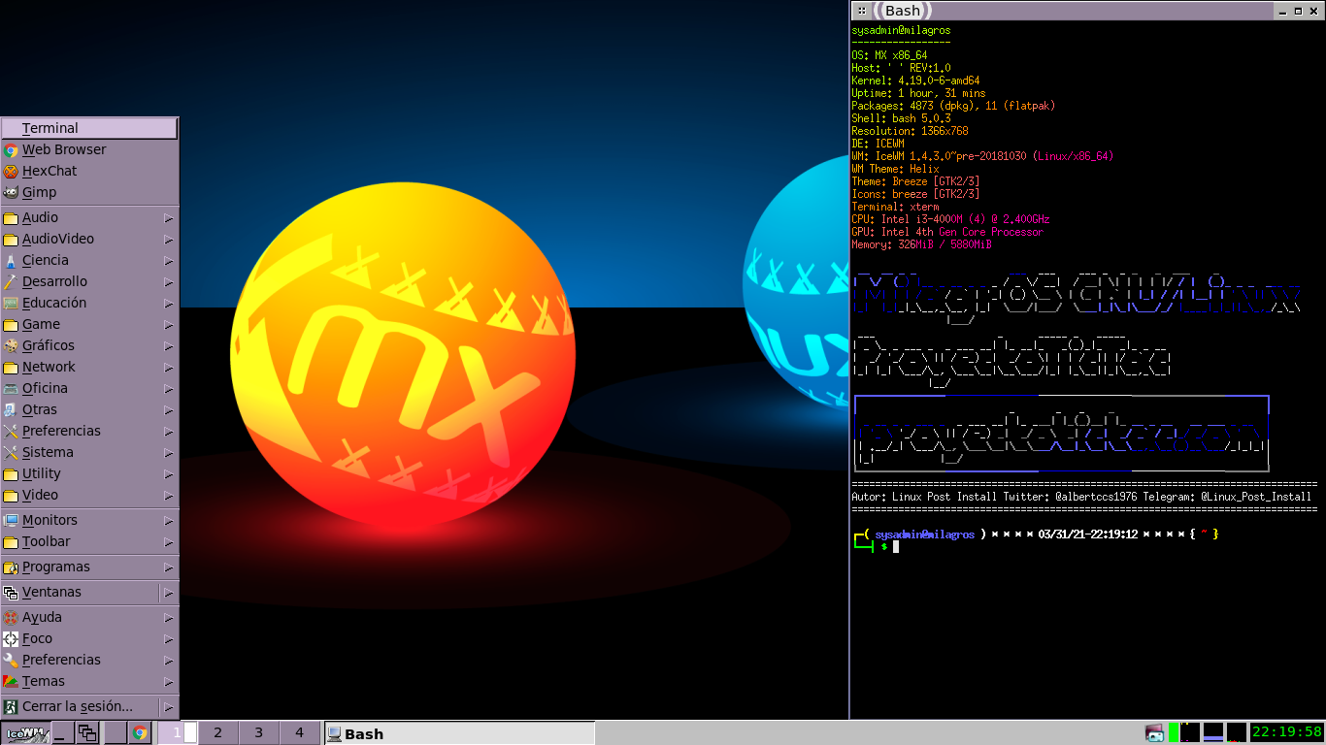1326x745 pixels.
Task: Click the IceWM start menu button
Action: 25,733
